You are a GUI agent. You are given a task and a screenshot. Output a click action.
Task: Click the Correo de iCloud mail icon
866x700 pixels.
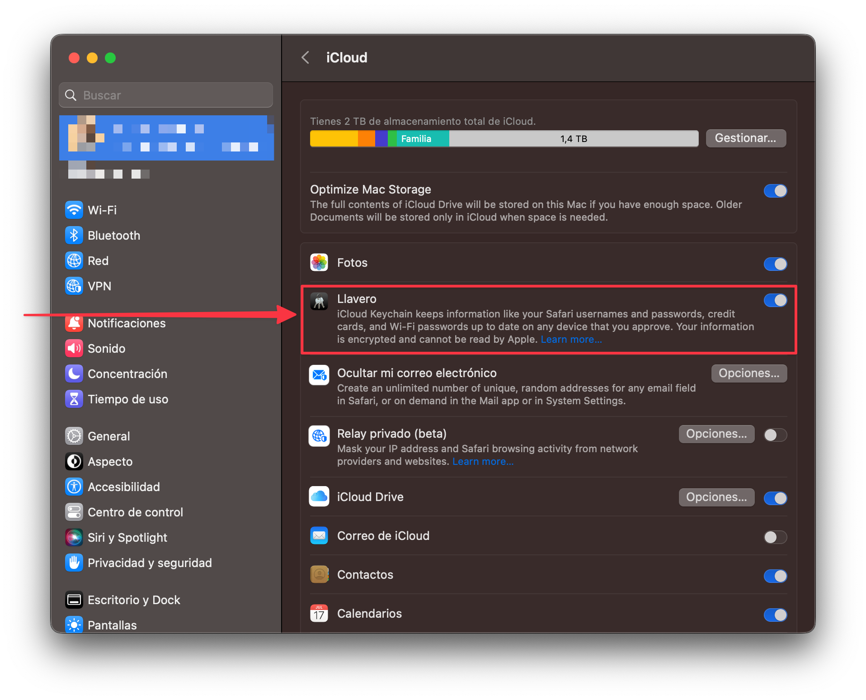pos(319,535)
